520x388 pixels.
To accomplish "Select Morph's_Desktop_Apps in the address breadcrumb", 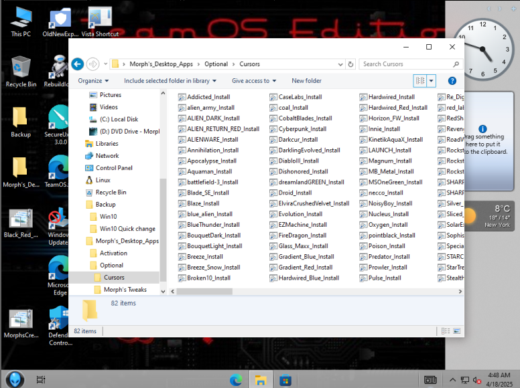I will 161,64.
